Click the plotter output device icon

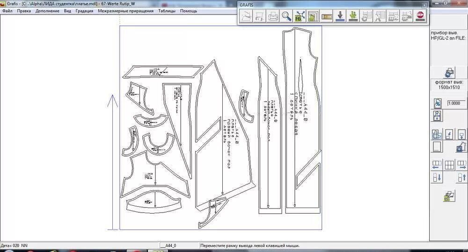[449, 72]
